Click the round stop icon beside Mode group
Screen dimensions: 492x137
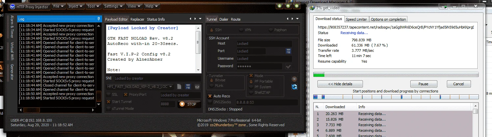(294, 79)
